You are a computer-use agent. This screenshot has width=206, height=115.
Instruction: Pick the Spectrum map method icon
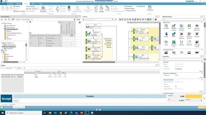click(174, 44)
